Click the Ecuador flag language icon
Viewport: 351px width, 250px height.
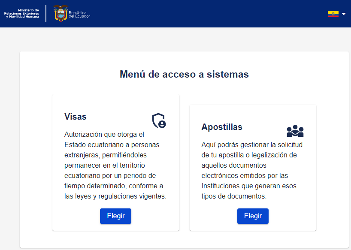[333, 14]
